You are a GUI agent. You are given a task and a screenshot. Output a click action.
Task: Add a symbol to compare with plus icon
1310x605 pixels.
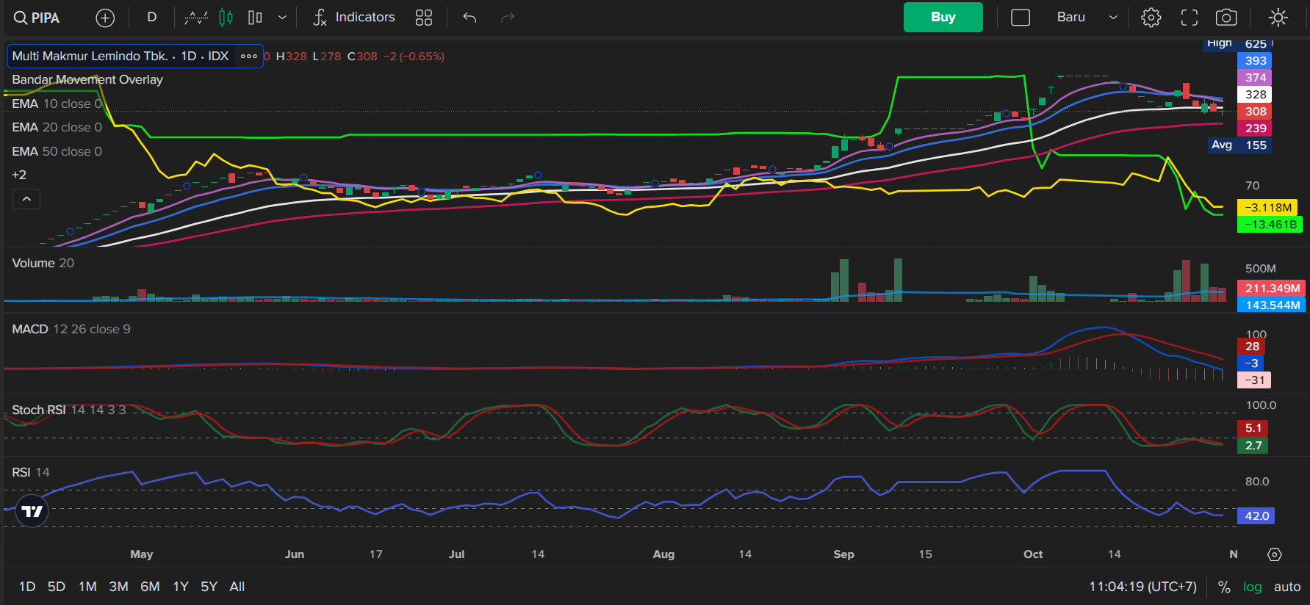tap(105, 18)
